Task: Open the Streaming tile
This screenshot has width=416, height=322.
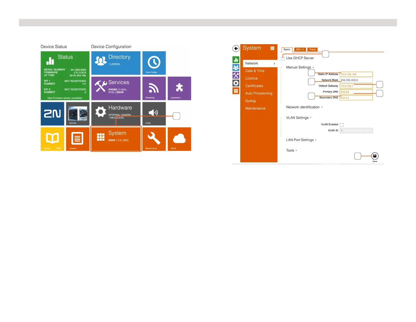Action: (154, 88)
